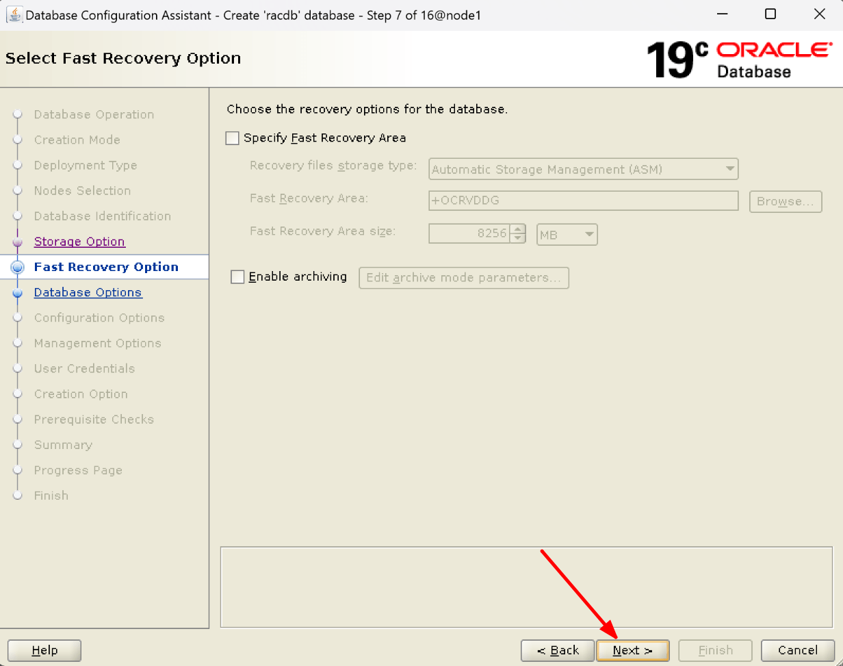
Task: Click inside the Fast Recovery Area field
Action: coord(583,201)
